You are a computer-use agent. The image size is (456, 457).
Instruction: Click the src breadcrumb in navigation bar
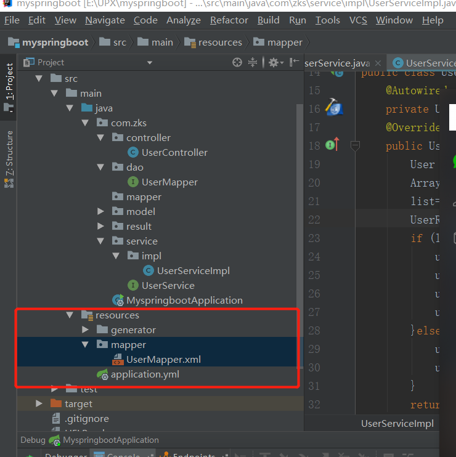click(x=113, y=42)
